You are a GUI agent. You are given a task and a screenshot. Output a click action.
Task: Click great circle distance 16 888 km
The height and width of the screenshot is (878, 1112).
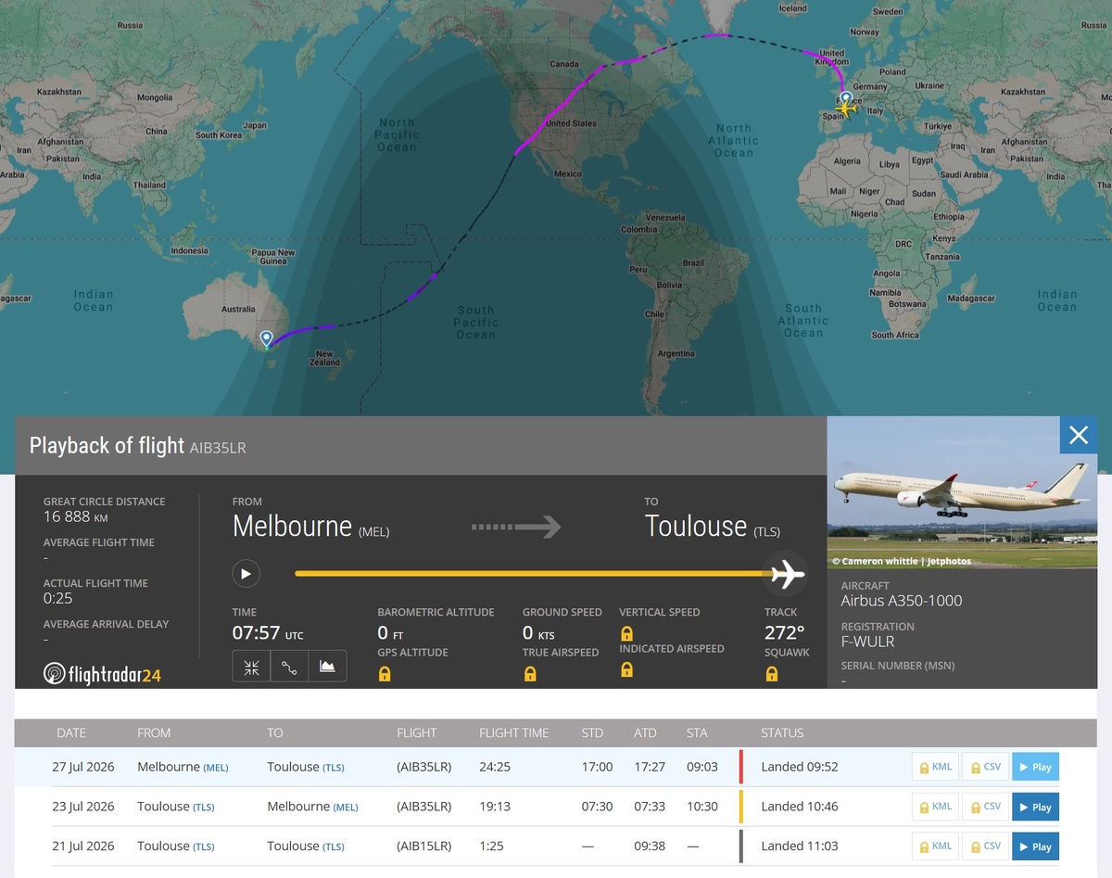point(76,517)
